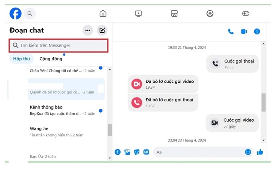Compose a new message with pencil icon
The width and height of the screenshot is (277, 175).
point(102,30)
